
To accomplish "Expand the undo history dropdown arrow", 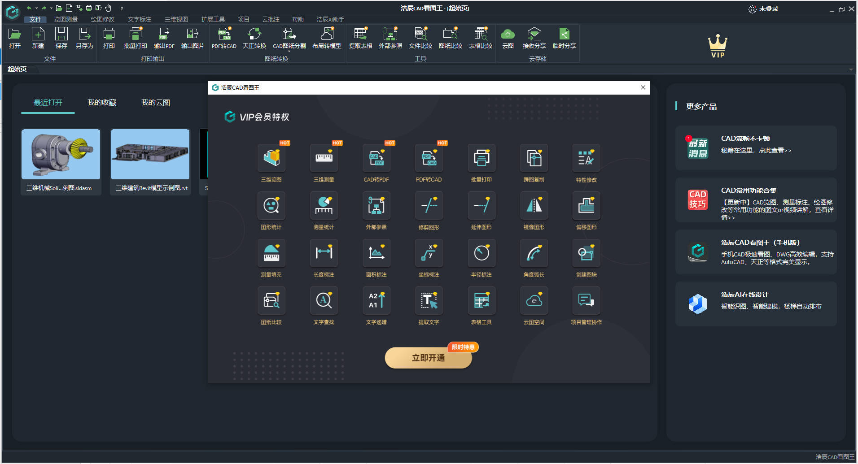I will pyautogui.click(x=37, y=8).
